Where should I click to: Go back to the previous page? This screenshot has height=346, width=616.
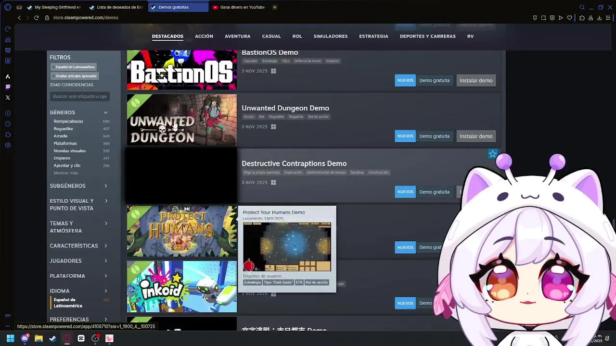point(19,18)
